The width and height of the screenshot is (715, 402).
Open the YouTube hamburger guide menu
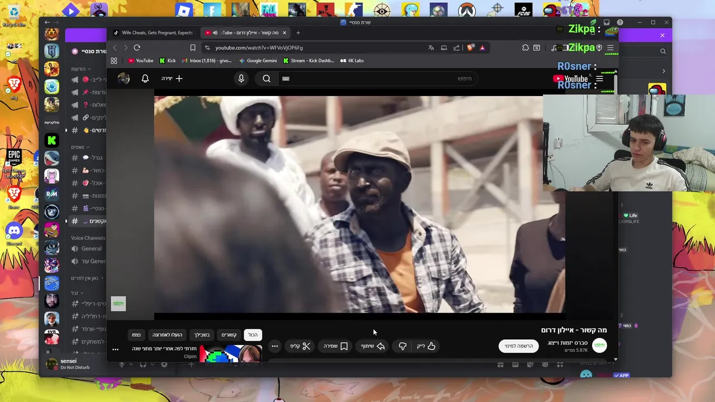(x=599, y=79)
